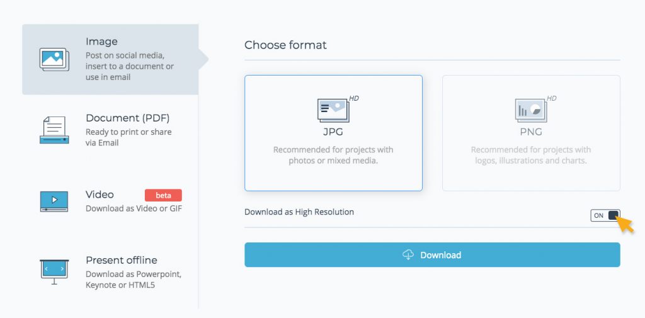
Task: Open the Present offline tab
Action: click(122, 260)
